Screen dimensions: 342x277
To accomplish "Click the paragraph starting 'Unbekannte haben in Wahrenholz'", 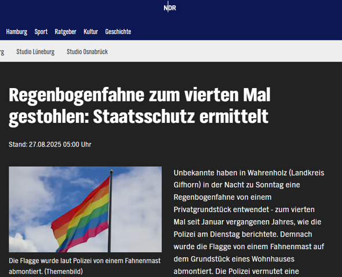I will coord(249,222).
